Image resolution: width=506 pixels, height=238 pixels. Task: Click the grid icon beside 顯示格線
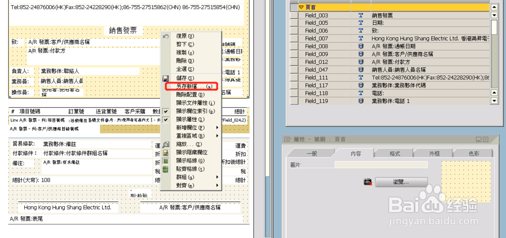tap(166, 161)
